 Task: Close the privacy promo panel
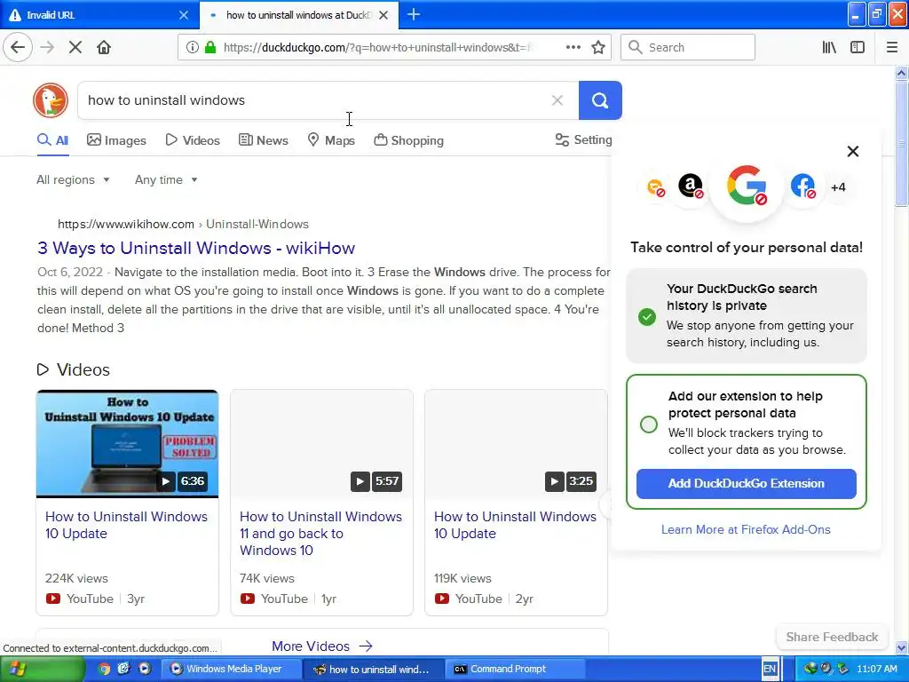point(853,151)
